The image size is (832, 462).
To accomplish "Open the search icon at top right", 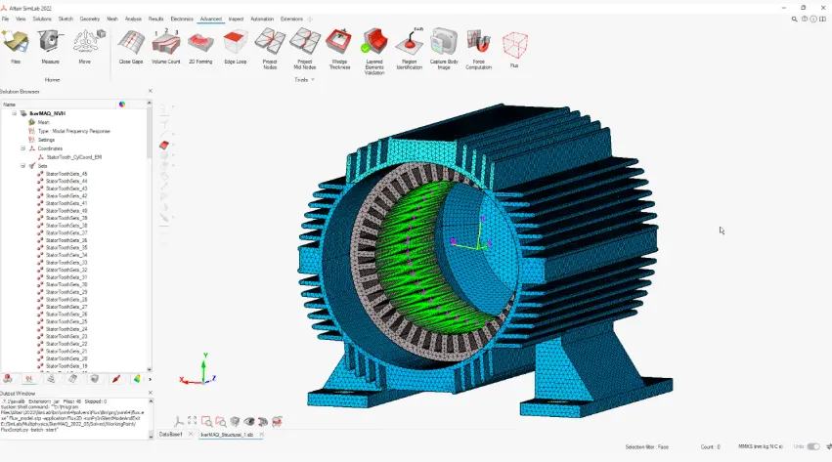I will [x=794, y=20].
